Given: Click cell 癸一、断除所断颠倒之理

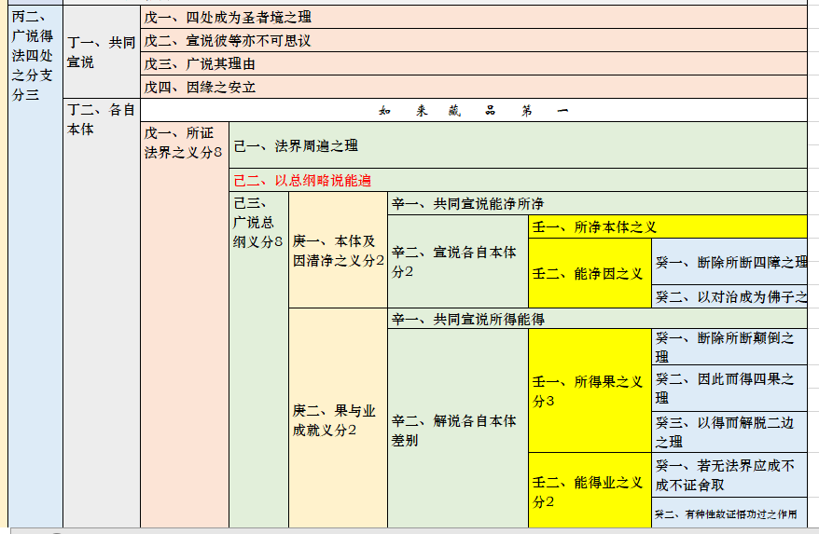Looking at the screenshot, I should (x=729, y=347).
